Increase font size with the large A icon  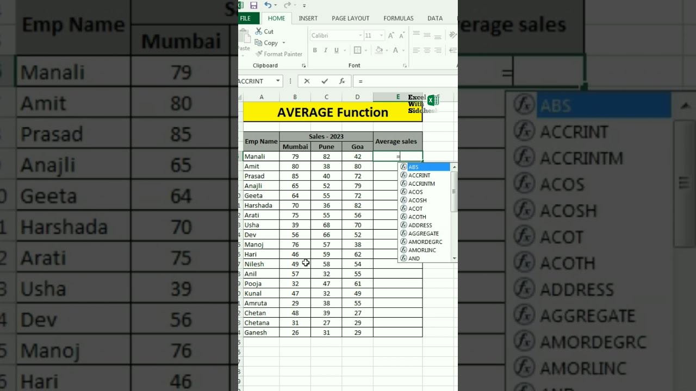(x=391, y=35)
